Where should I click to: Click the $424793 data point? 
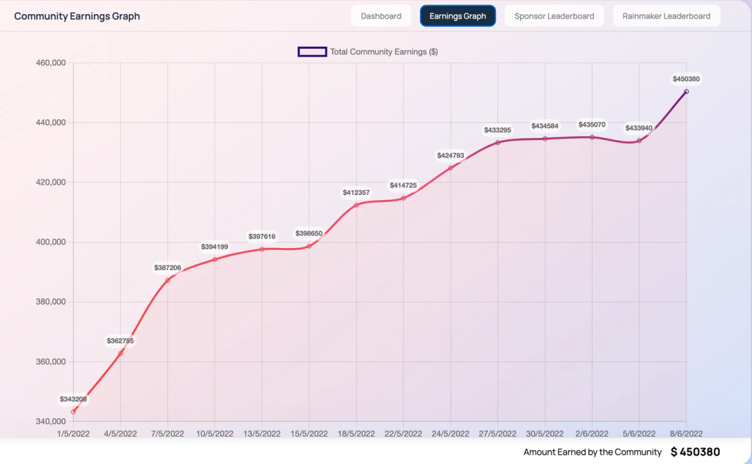click(451, 168)
